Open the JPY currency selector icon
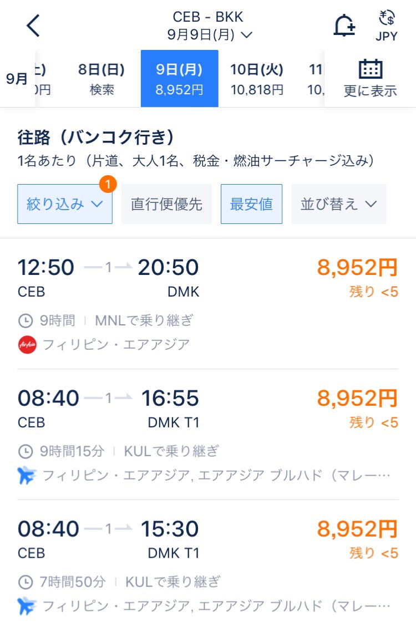The image size is (416, 622). click(387, 26)
